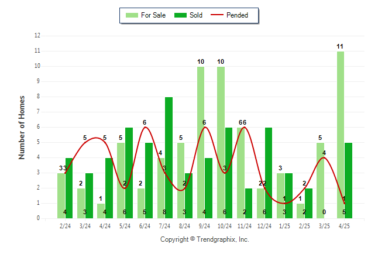Click the x-axis label '2/25'

pos(304,226)
